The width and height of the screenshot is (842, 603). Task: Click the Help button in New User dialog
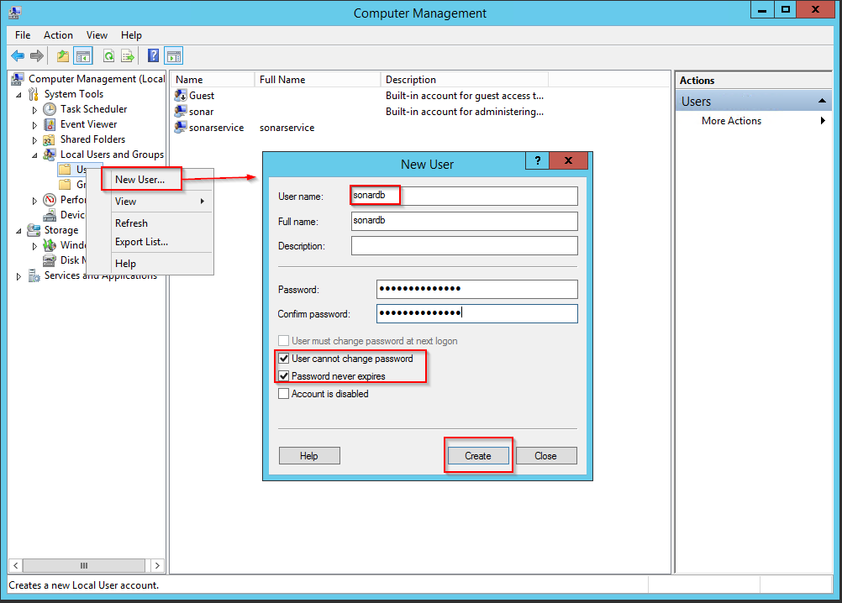pyautogui.click(x=309, y=456)
